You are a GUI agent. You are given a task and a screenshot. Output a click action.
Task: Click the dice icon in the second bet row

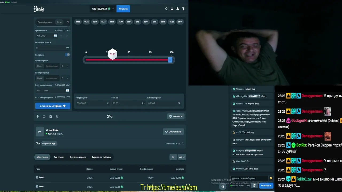(x=37, y=187)
